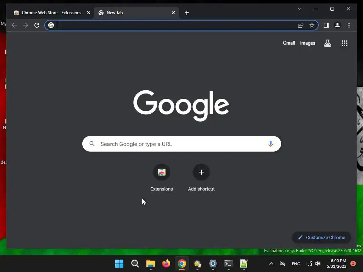Open the share this page icon
Image resolution: width=363 pixels, height=272 pixels.
click(301, 25)
